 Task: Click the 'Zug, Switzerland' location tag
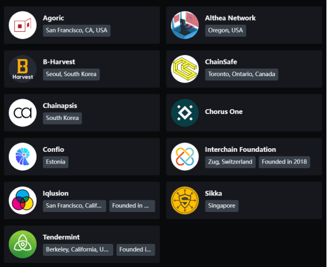tap(230, 162)
